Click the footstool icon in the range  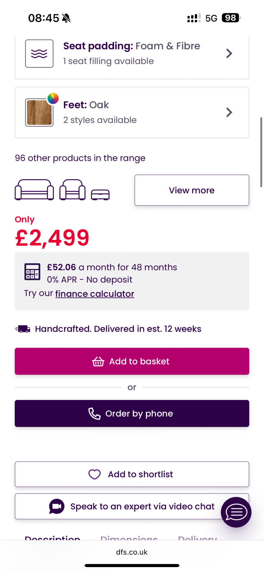coord(100,194)
